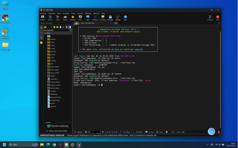Create a new file in SFTP browser

tap(60, 27)
